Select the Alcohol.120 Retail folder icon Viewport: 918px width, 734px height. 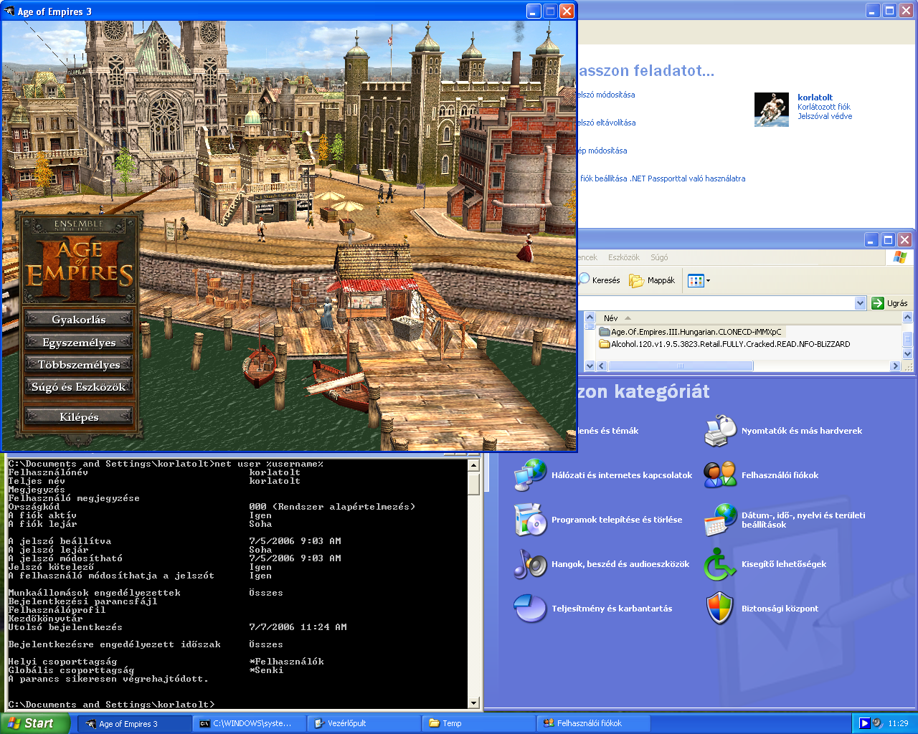coord(605,344)
